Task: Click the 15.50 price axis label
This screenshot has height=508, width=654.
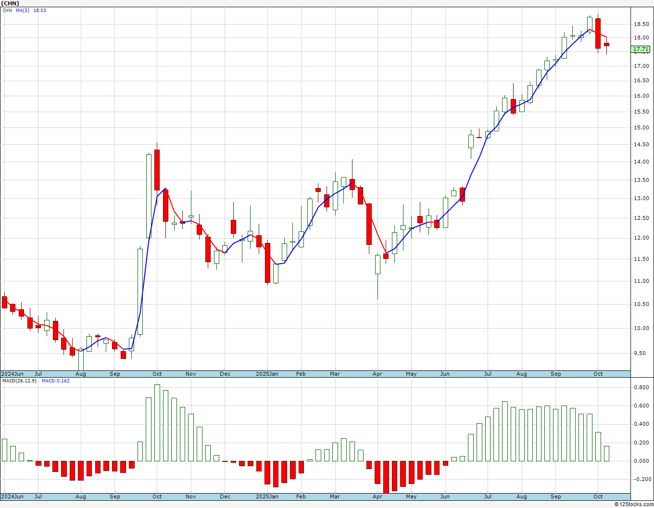Action: (641, 112)
